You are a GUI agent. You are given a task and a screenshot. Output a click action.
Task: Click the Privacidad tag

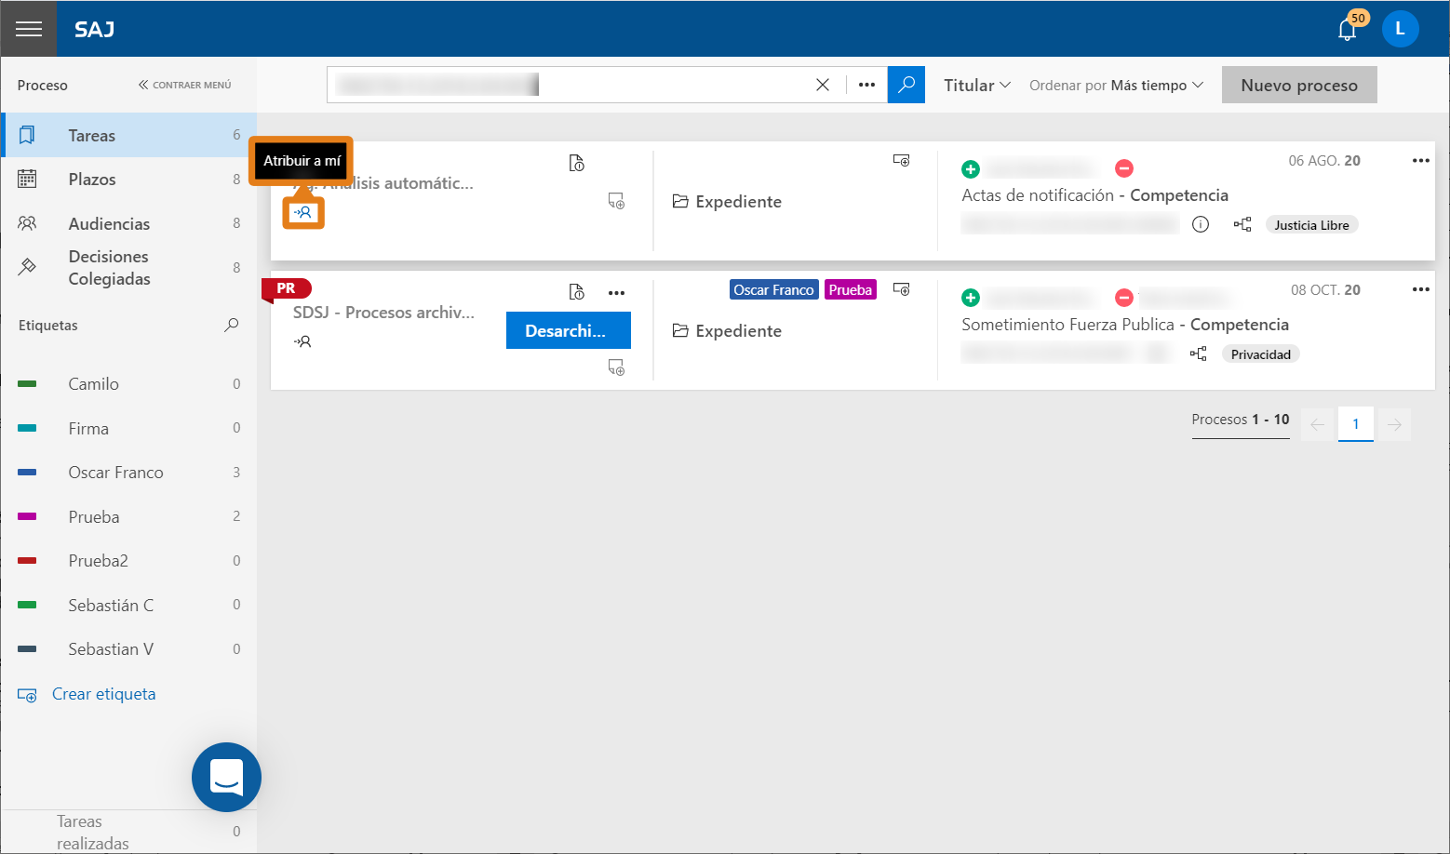coord(1260,354)
